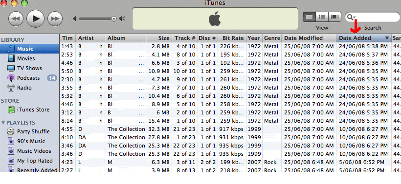Skip to next track button
Screen dimensions: 401x184
pos(55,19)
